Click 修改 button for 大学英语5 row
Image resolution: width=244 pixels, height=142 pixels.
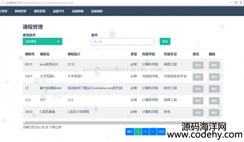pos(198,77)
